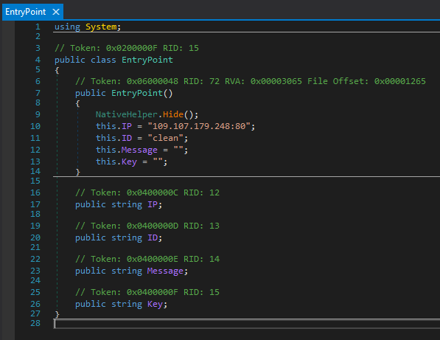The height and width of the screenshot is (340, 440).
Task: Click the comment with RVA 0x00003065
Action: [x=251, y=81]
